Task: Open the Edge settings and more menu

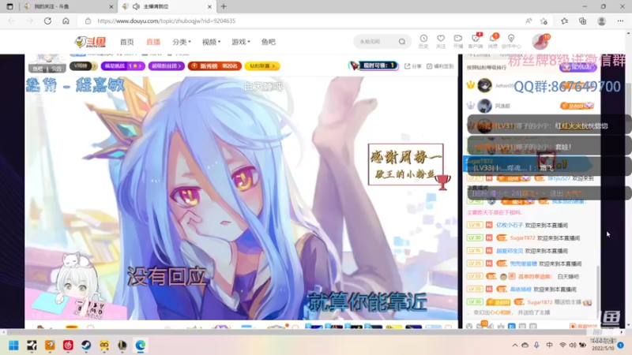Action: coord(620,21)
